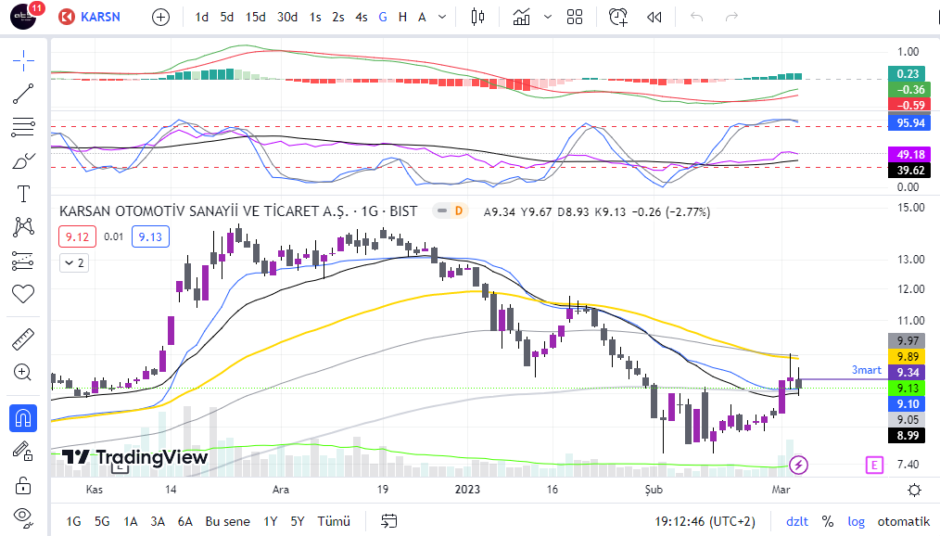Open the chart patterns tool
The image size is (940, 536).
coord(23,226)
